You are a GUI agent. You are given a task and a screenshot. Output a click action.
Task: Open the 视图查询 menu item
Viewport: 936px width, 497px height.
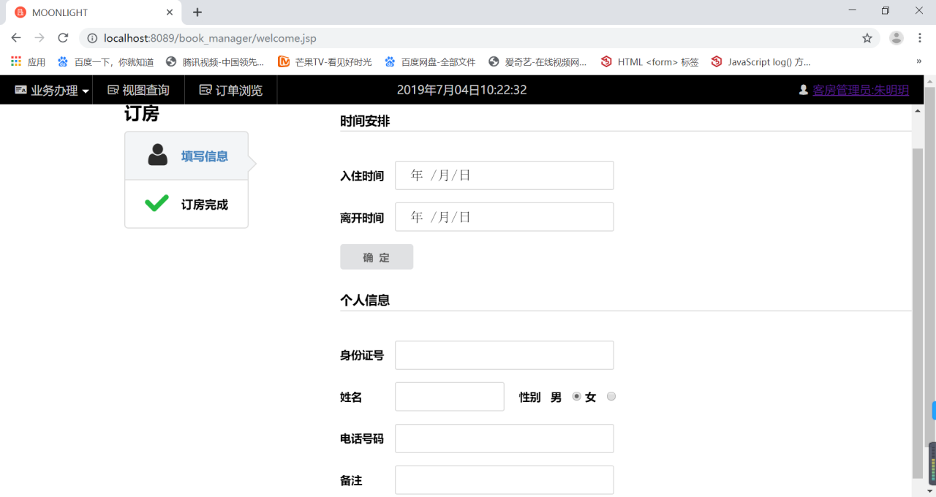(138, 90)
